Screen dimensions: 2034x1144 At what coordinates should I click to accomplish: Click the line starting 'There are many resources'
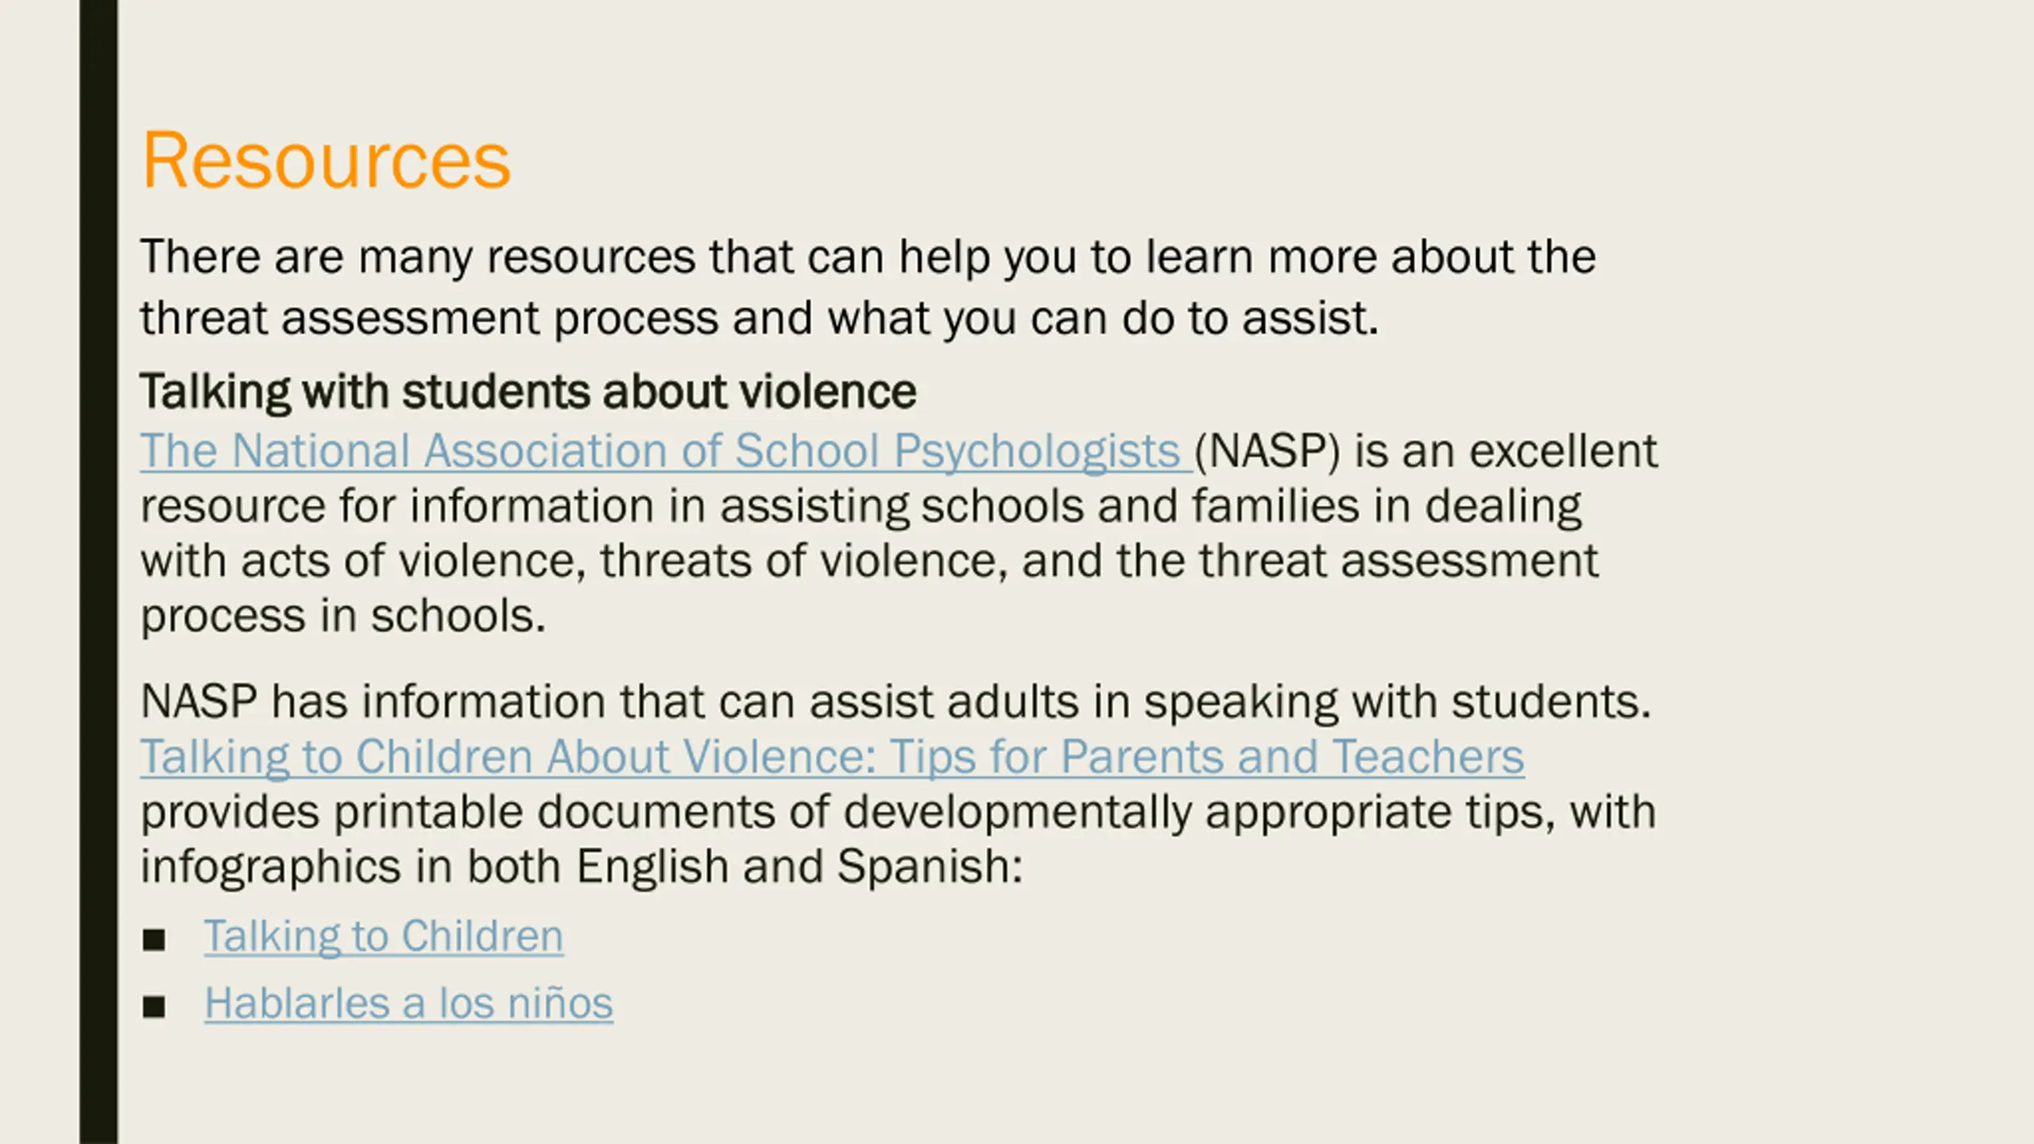click(x=868, y=257)
